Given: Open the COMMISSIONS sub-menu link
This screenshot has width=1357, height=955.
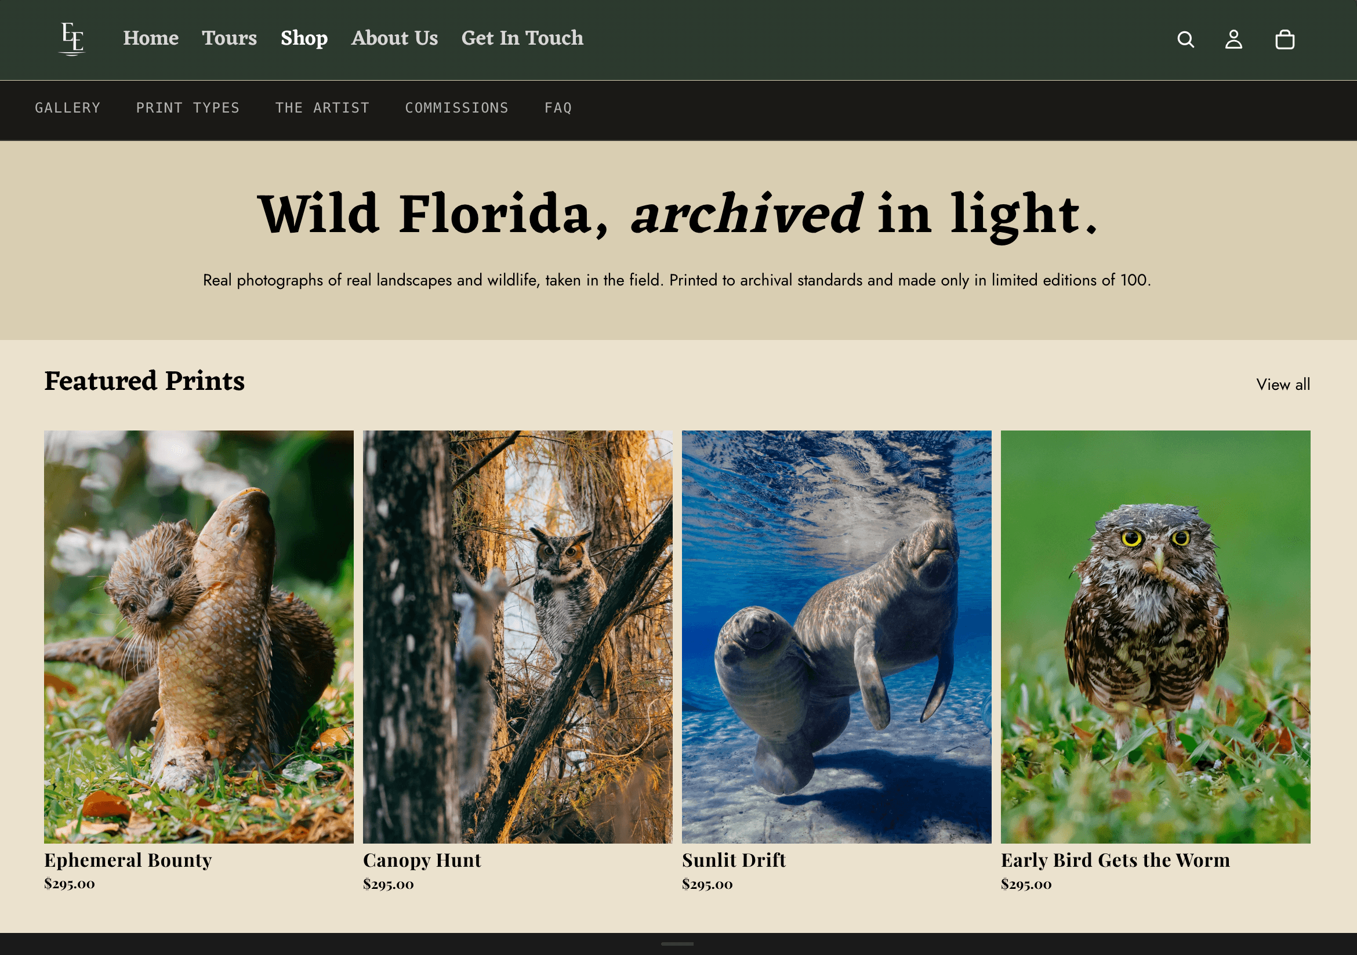Looking at the screenshot, I should click(457, 108).
